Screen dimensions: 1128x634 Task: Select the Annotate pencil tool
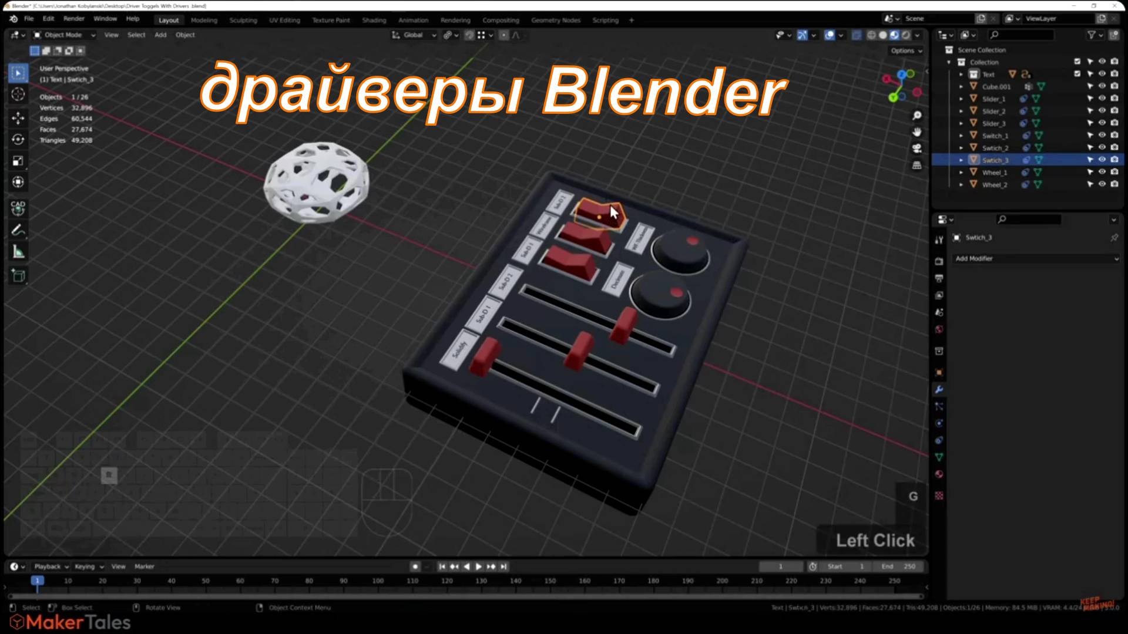18,230
